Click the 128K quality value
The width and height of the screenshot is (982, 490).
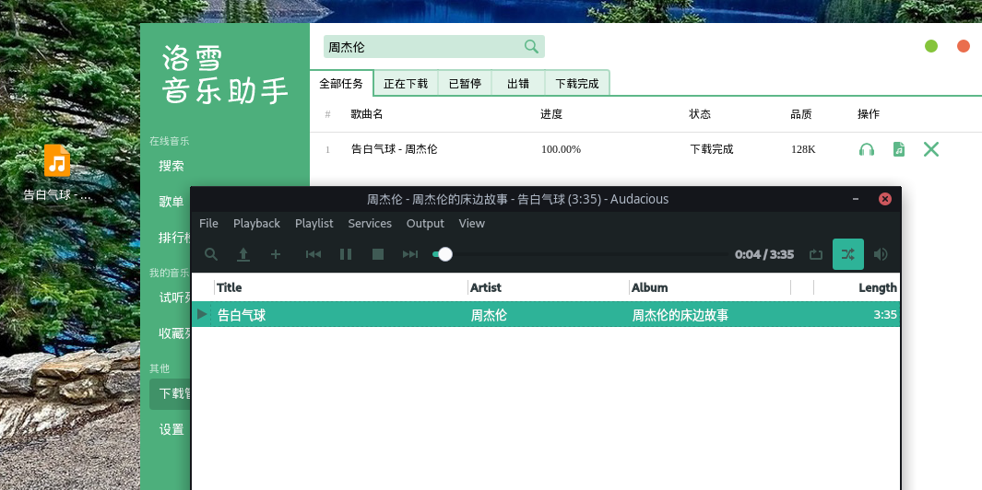click(803, 149)
